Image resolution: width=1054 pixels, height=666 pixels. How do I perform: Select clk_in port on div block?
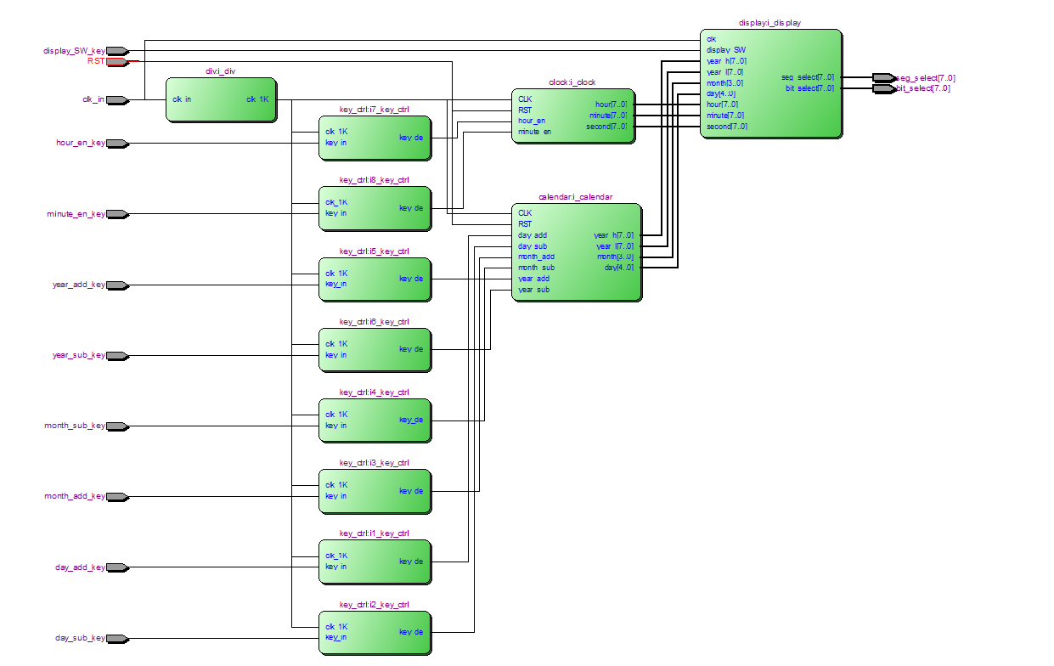pyautogui.click(x=182, y=99)
